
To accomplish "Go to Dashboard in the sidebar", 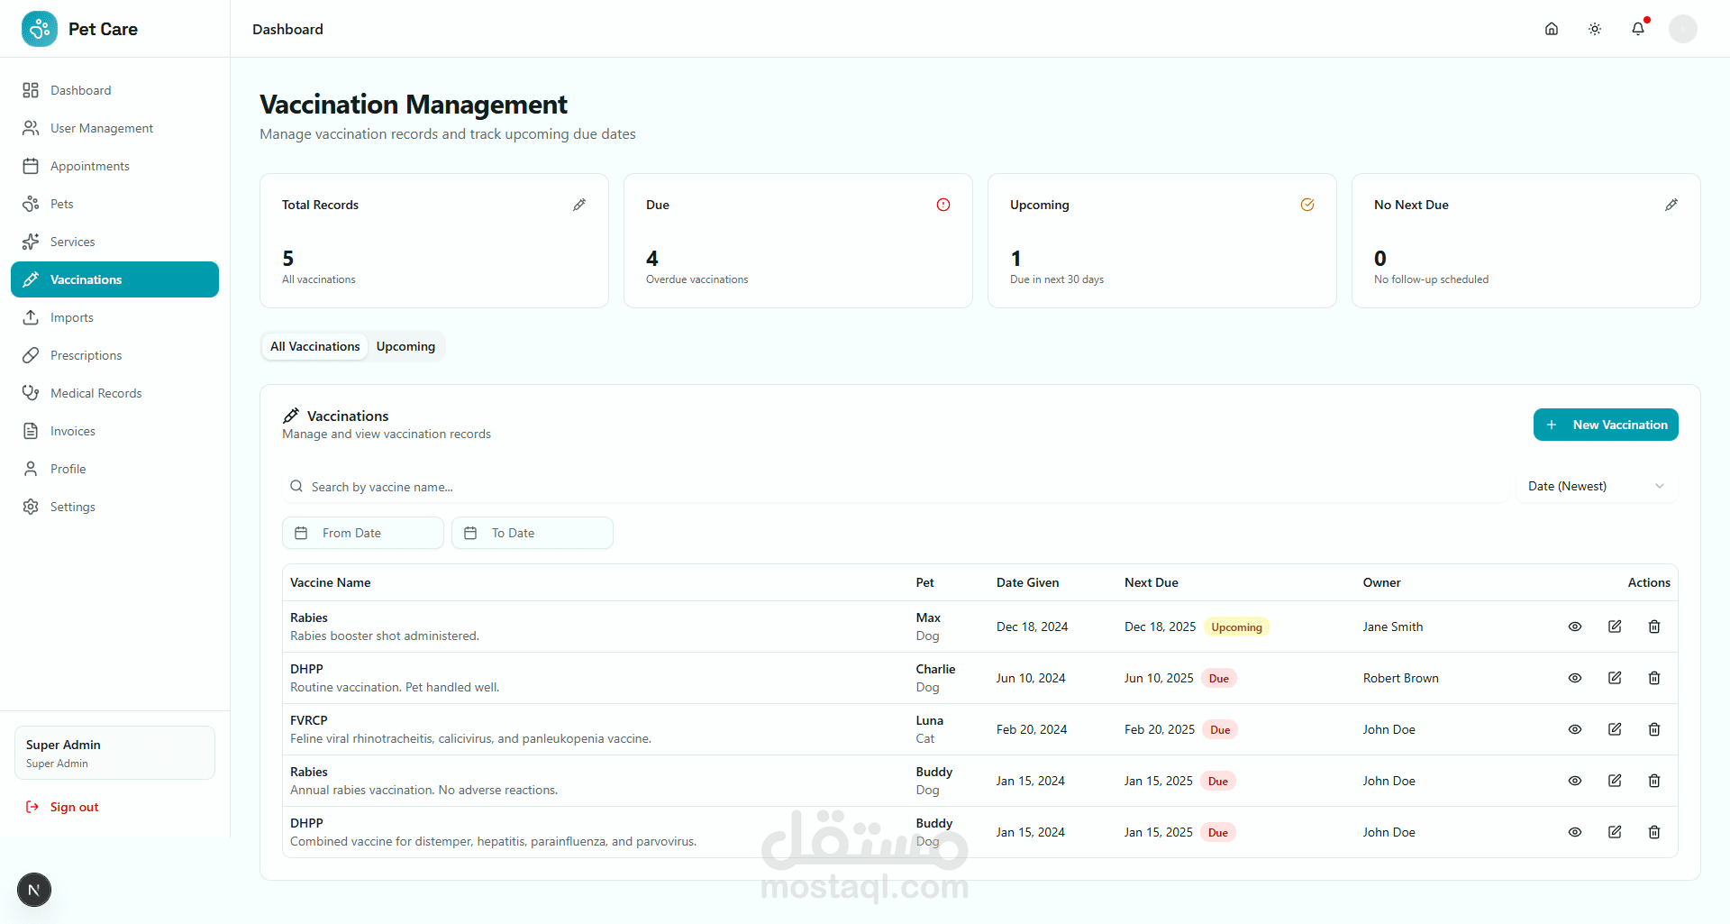I will [x=114, y=90].
